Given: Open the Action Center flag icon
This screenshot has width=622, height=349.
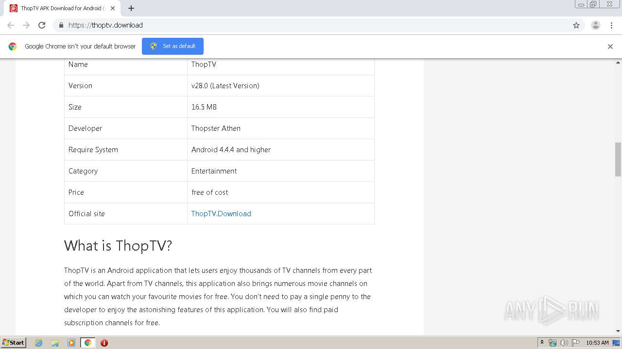Looking at the screenshot, I should pyautogui.click(x=576, y=343).
